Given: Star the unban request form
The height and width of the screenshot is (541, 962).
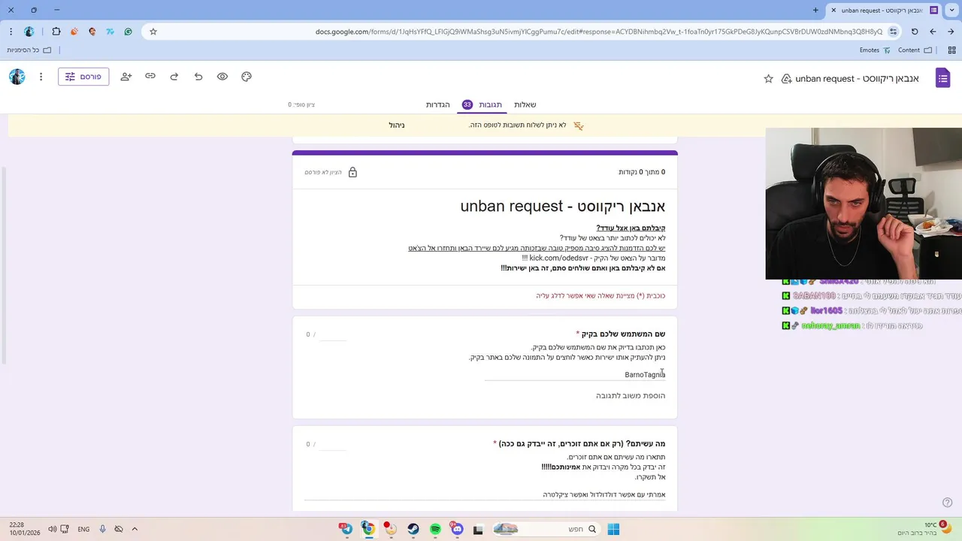Looking at the screenshot, I should pyautogui.click(x=768, y=78).
